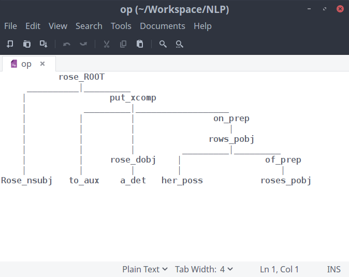349x277 pixels.
Task: Open the Documents menu
Action: tap(163, 26)
